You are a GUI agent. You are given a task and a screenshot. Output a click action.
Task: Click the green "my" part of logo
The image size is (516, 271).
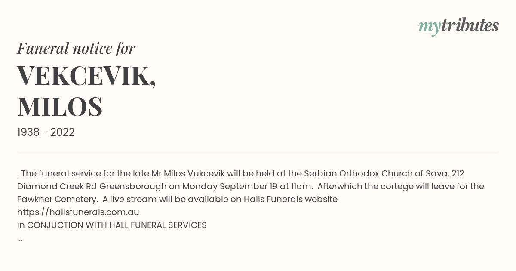429,27
